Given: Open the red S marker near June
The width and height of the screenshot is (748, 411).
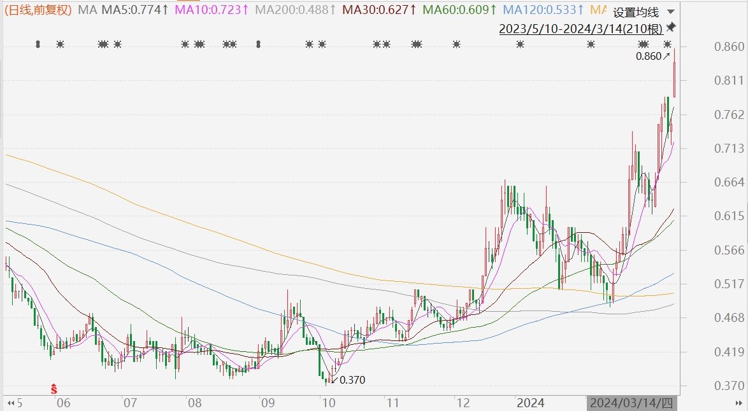Looking at the screenshot, I should point(54,389).
